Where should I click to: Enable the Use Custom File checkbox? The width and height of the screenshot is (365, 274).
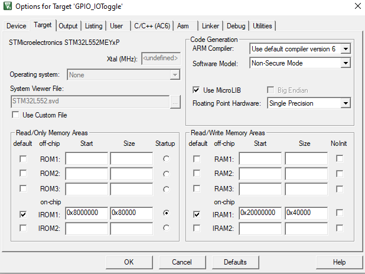click(15, 115)
